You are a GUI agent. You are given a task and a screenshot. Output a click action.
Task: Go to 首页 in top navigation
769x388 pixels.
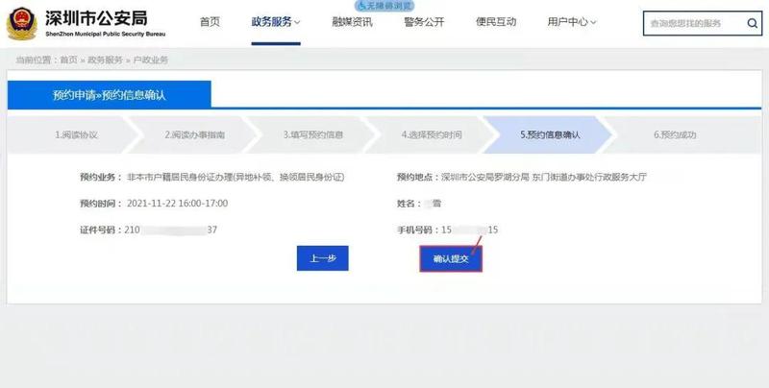click(211, 22)
